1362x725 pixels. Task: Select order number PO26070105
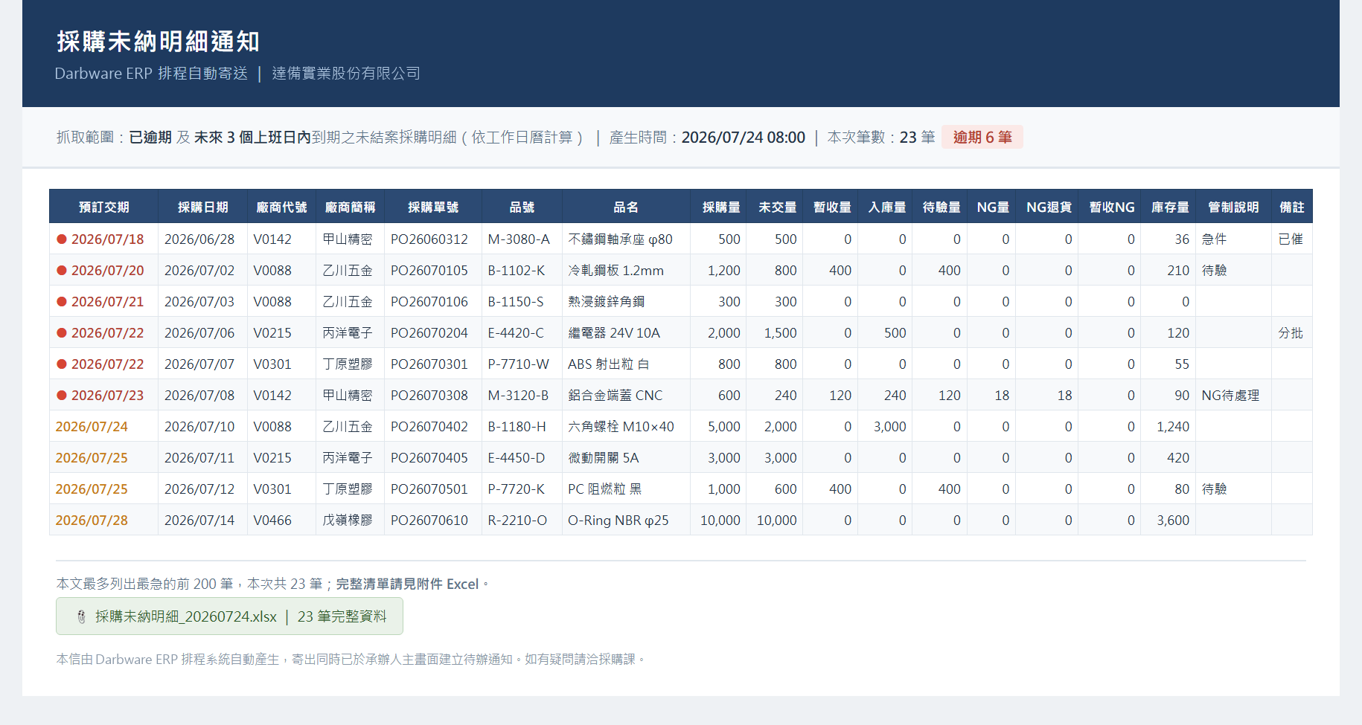[429, 271]
